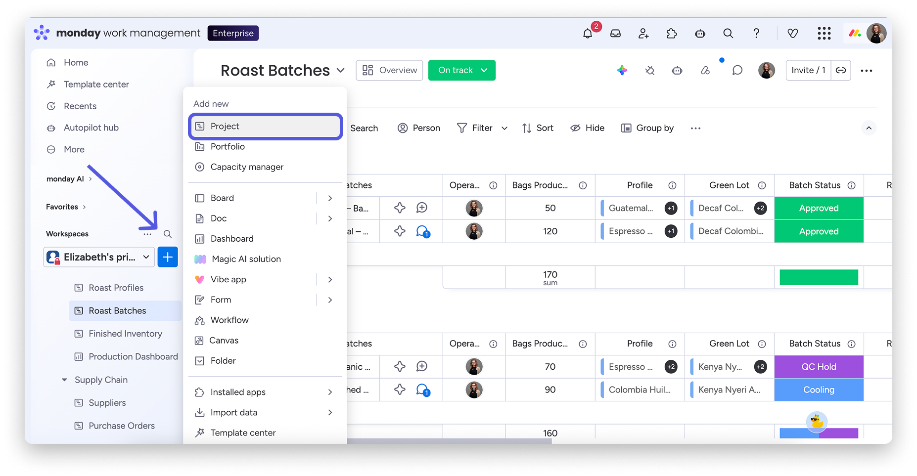Image resolution: width=917 pixels, height=476 pixels.
Task: Choose Project from Add new menu
Action: [266, 127]
